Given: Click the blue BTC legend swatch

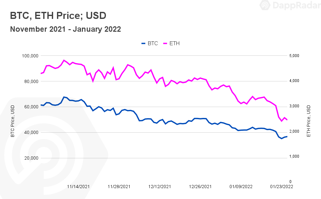Looking at the screenshot, I should tap(143, 44).
